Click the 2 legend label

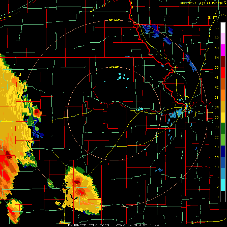click(x=217, y=187)
